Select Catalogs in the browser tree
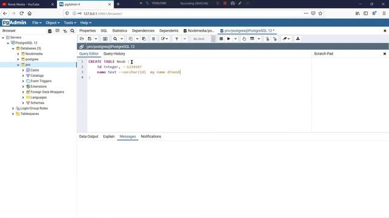The width and height of the screenshot is (389, 218). coord(36,76)
